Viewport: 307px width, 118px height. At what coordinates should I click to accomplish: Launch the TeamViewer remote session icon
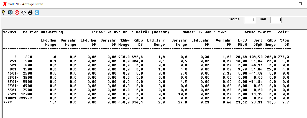point(37,12)
